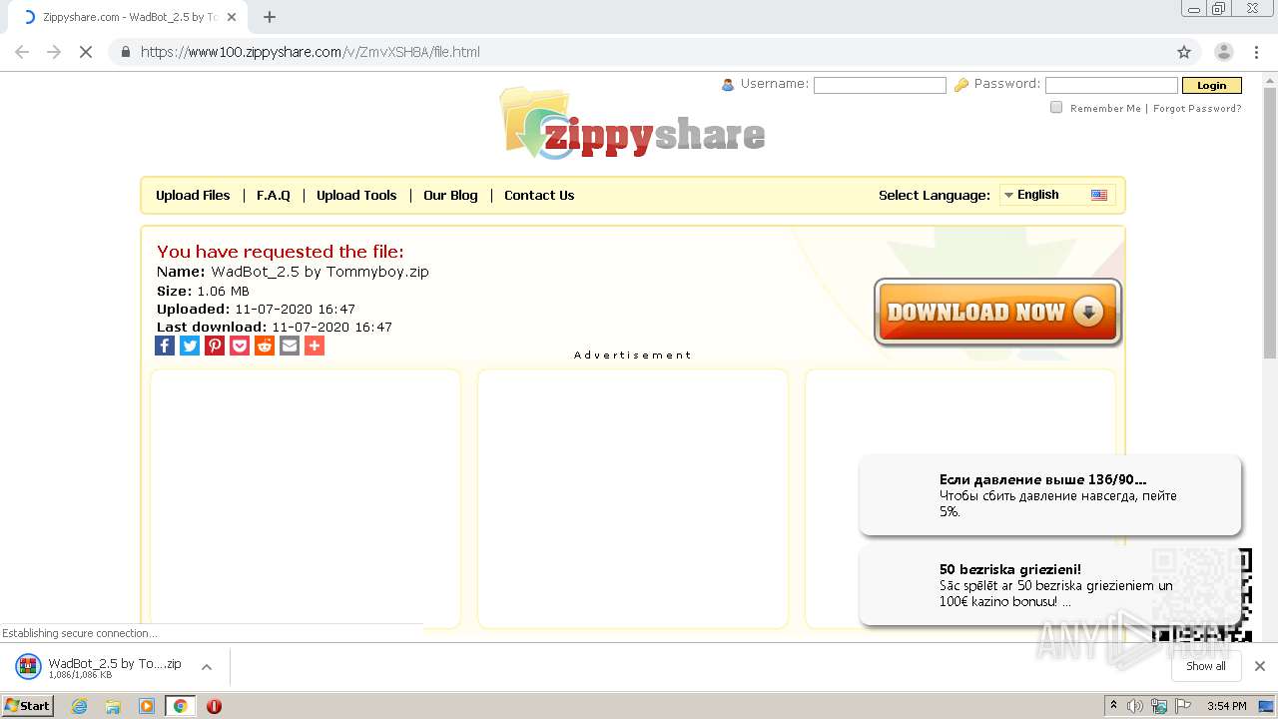Close the downloads bar
Screen dimensions: 1278x719
click(1260, 666)
